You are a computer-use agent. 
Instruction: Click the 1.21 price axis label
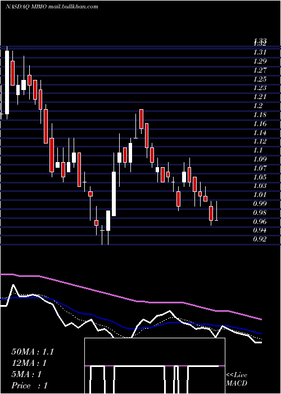pos(260,97)
